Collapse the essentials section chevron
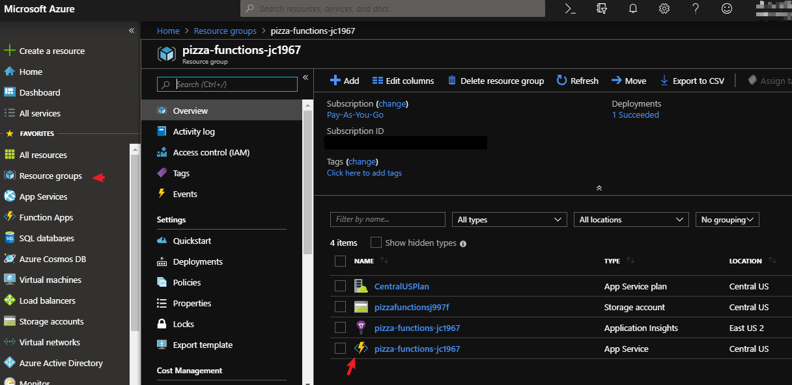This screenshot has width=792, height=385. coord(599,188)
